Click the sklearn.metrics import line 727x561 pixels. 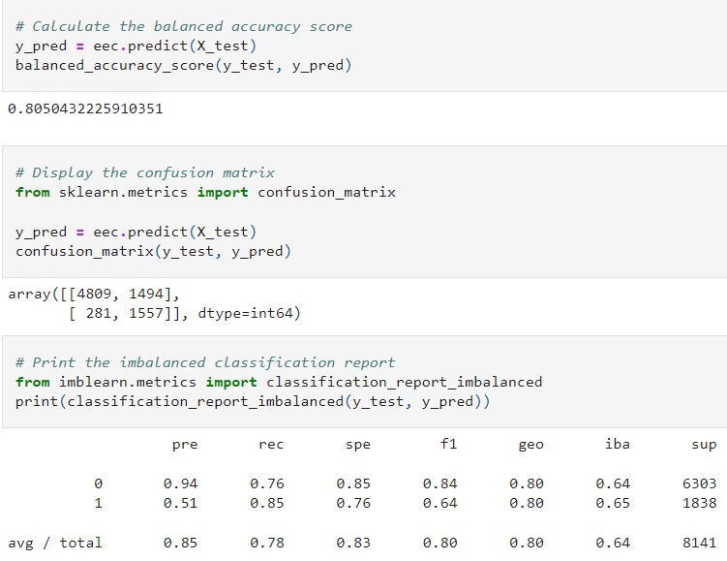pyautogui.click(x=205, y=192)
